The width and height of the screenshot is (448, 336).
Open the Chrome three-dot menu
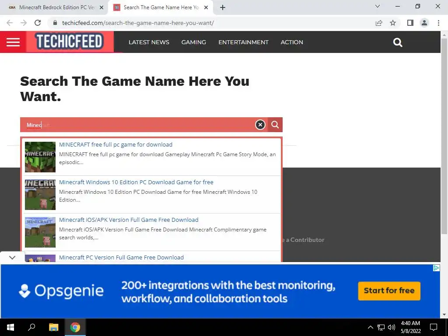[x=438, y=23]
